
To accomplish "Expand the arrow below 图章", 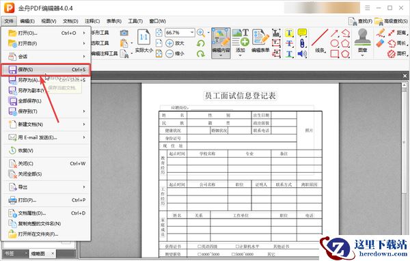I will (x=362, y=55).
